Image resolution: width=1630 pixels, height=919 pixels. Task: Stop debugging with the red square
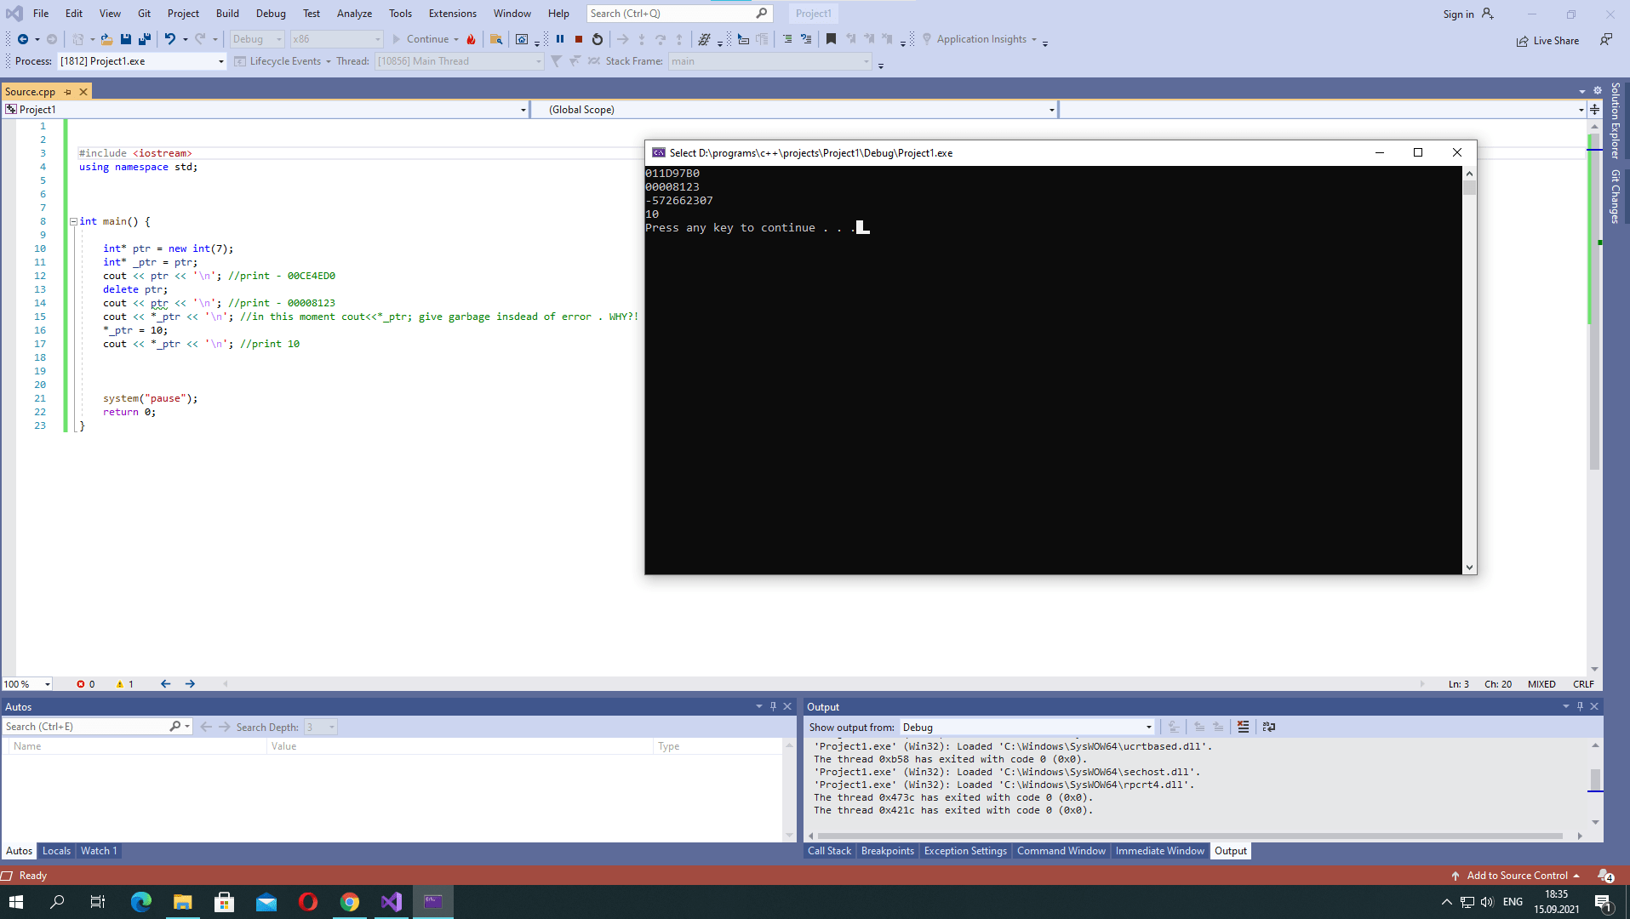(579, 39)
